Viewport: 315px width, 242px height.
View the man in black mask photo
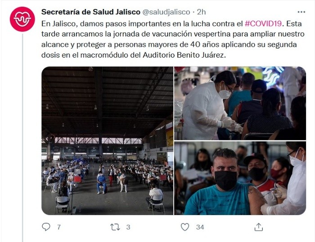click(240, 178)
